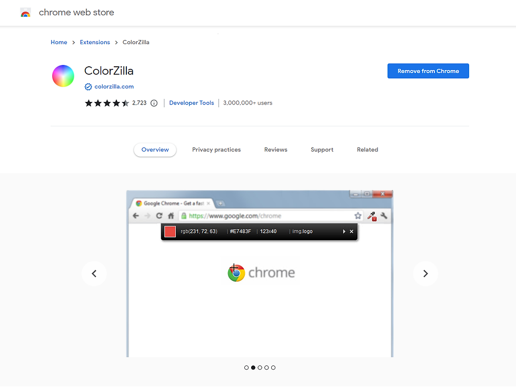Click the ColorZilla color wheel icon
516x388 pixels.
(63, 76)
